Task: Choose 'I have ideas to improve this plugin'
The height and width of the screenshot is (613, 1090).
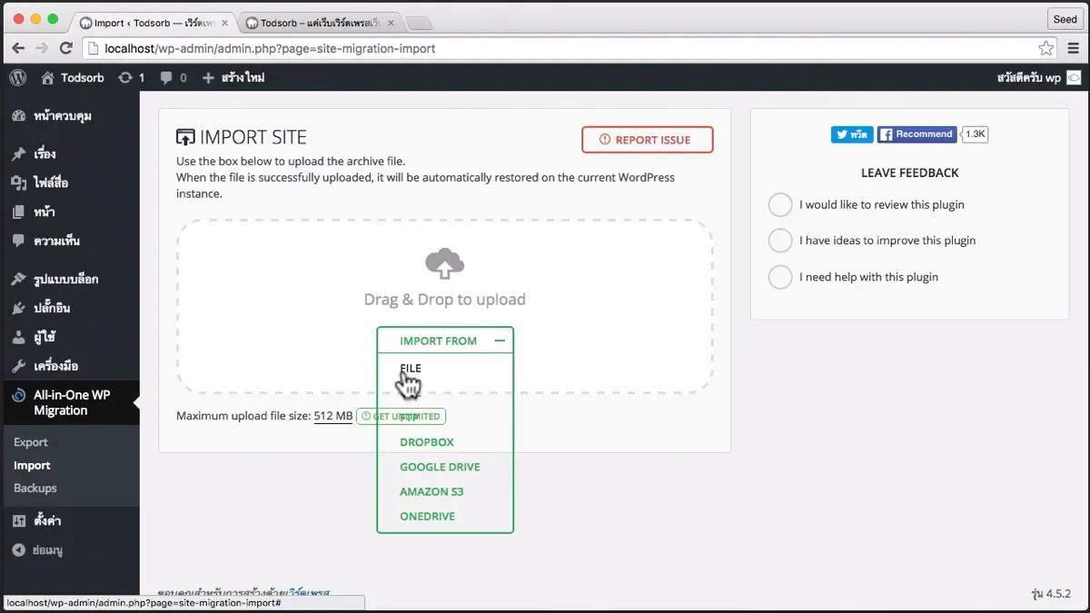Action: (779, 240)
